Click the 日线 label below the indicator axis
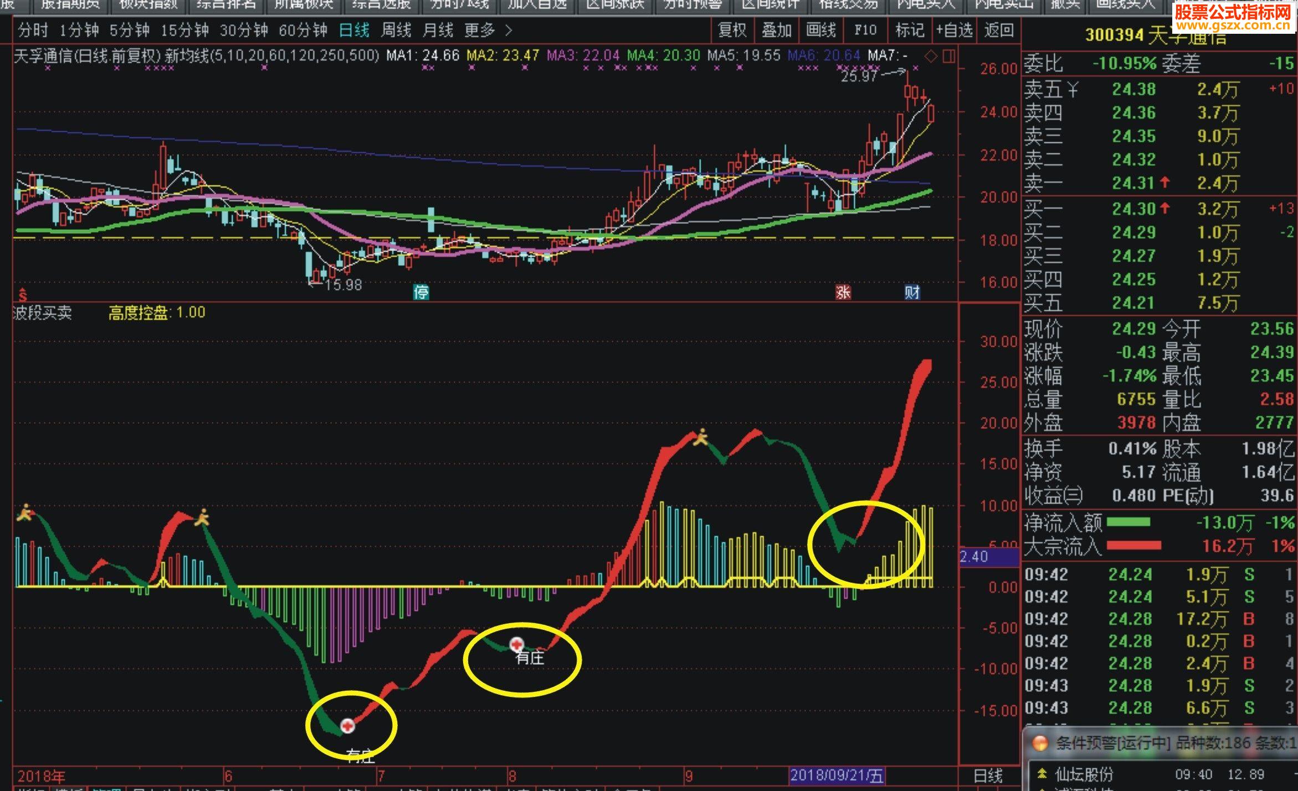The image size is (1298, 791). [988, 776]
